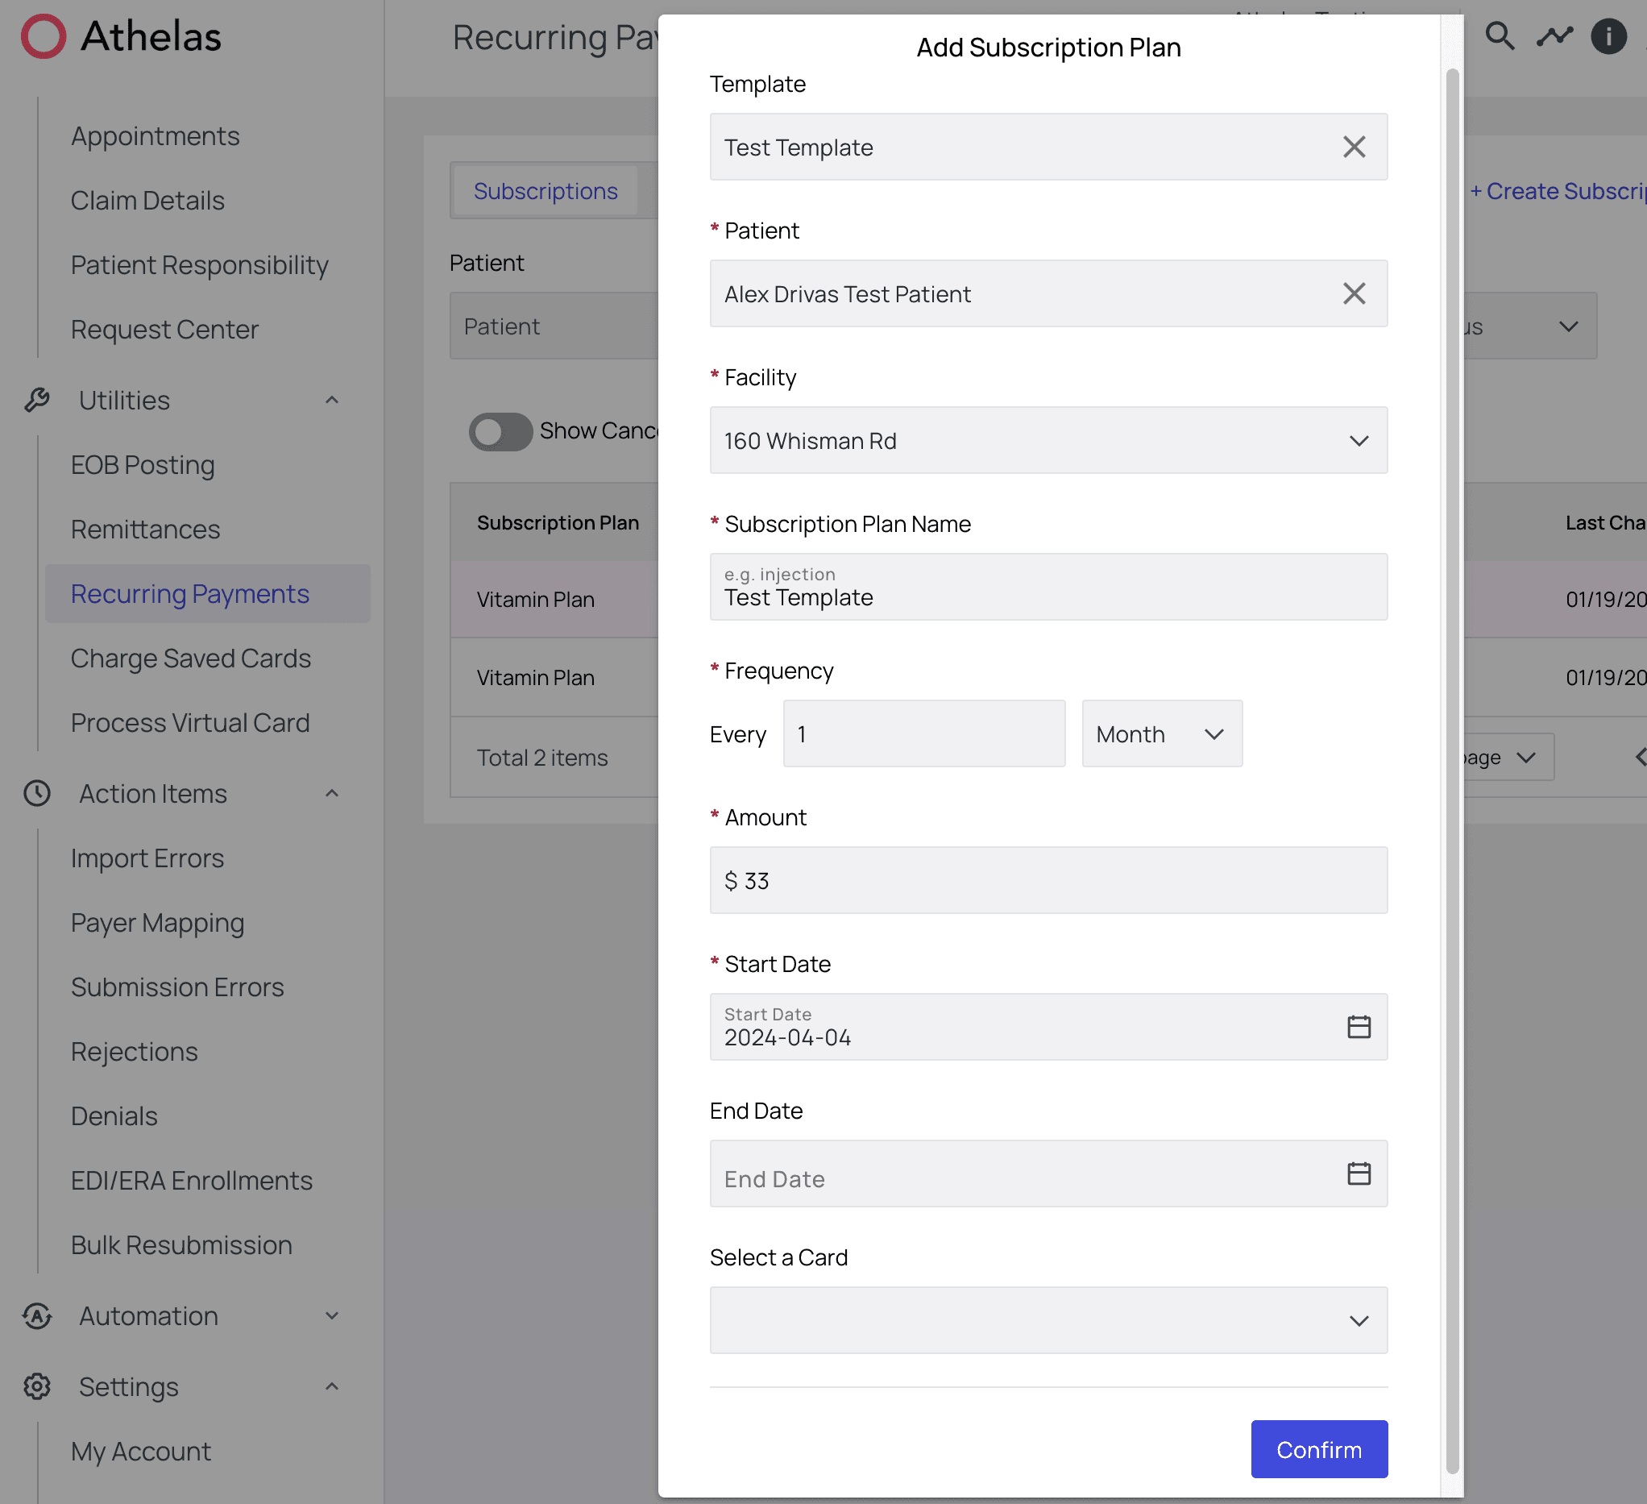1647x1504 pixels.
Task: Click the info circle icon
Action: click(1608, 36)
